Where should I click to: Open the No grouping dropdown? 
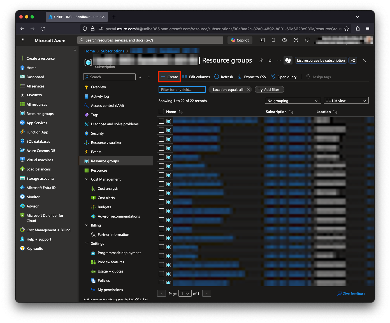coord(293,100)
